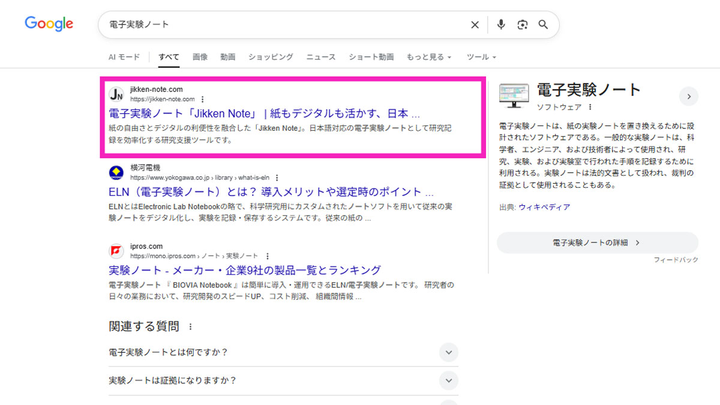Click 電子実験ノートの詳細 button
This screenshot has height=405, width=720.
(x=598, y=243)
